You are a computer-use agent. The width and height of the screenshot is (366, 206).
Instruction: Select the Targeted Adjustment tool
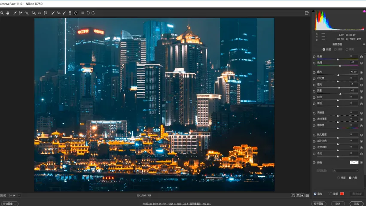pyautogui.click(x=26, y=13)
